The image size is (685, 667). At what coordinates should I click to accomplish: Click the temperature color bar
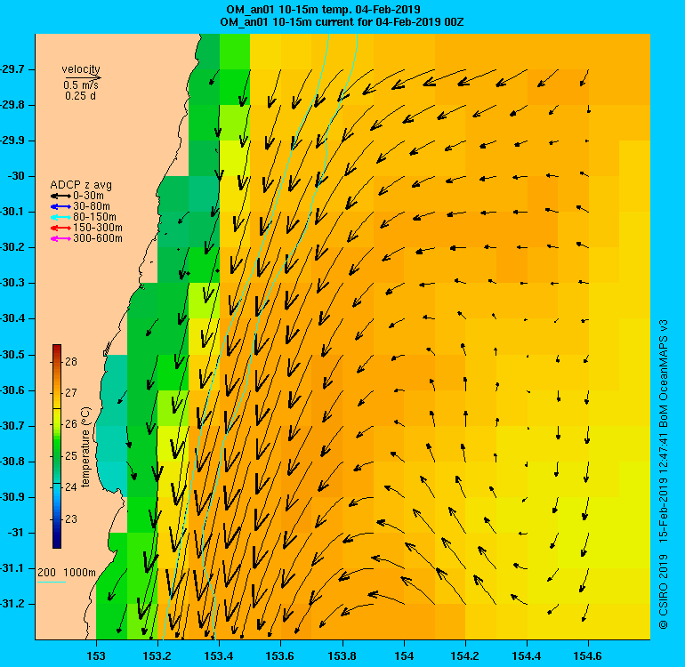click(57, 446)
